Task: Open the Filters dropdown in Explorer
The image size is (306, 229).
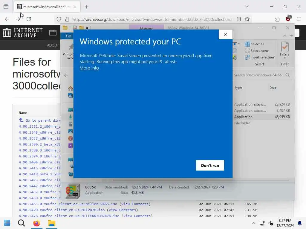Action: click(284, 50)
